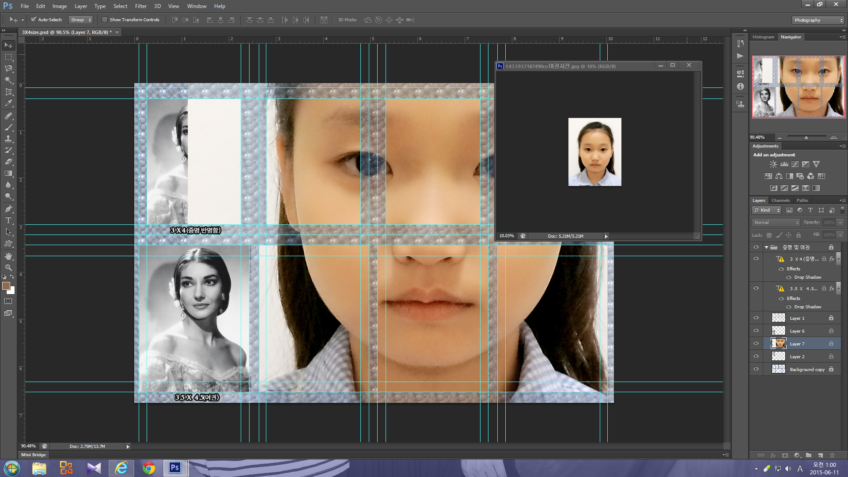Open the Filter menu

coord(140,6)
